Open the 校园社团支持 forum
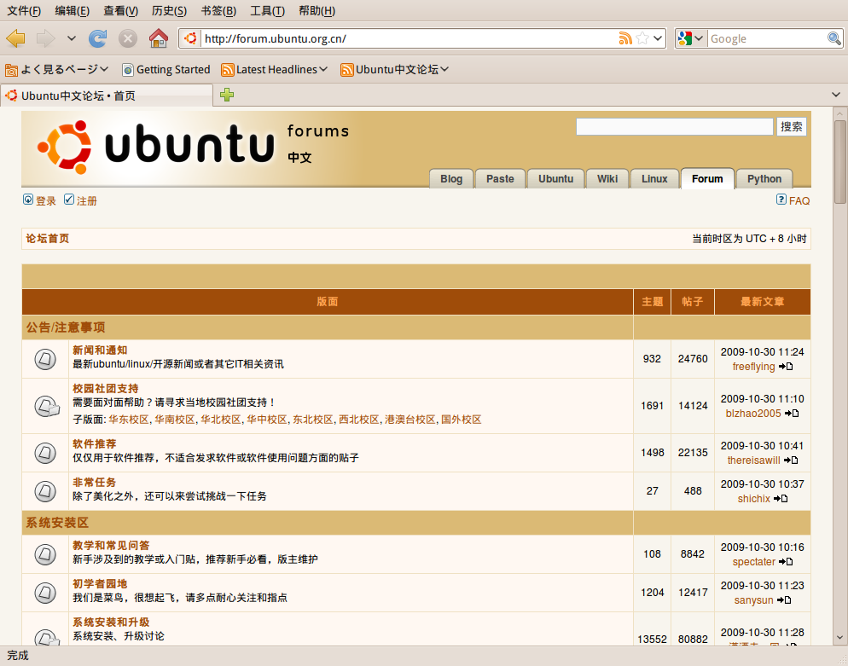 (106, 389)
